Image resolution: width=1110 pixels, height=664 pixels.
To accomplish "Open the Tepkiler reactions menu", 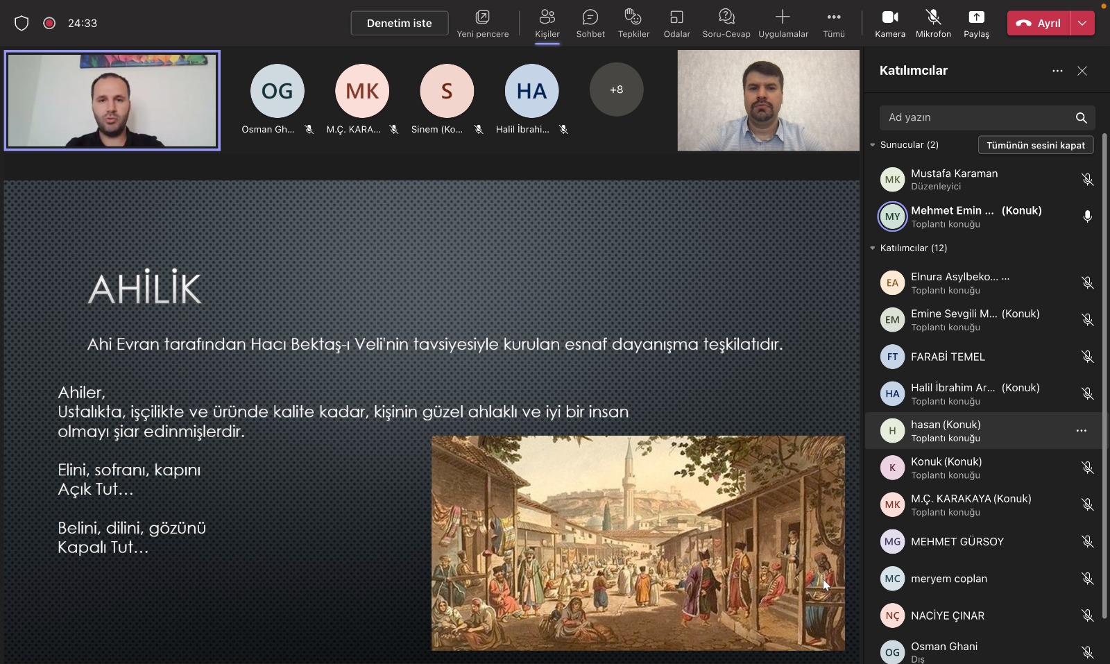I will point(633,23).
